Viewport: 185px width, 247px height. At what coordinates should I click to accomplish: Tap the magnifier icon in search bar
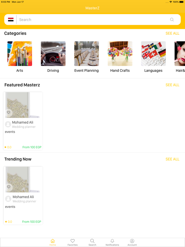[x=172, y=20]
